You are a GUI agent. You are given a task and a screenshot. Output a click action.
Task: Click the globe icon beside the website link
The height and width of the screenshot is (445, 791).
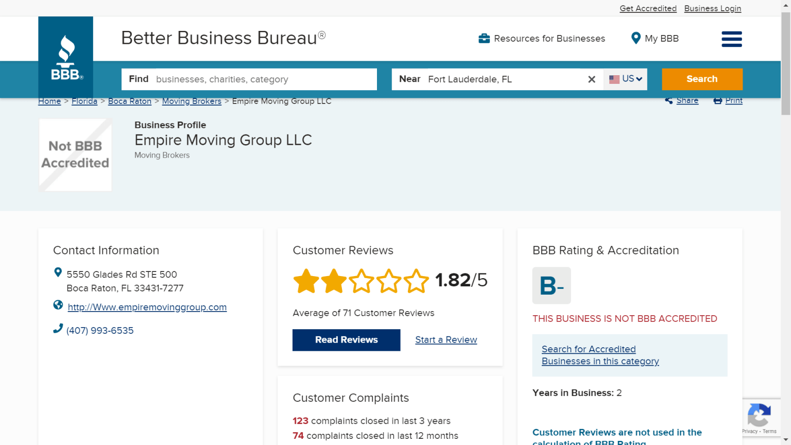coord(58,304)
